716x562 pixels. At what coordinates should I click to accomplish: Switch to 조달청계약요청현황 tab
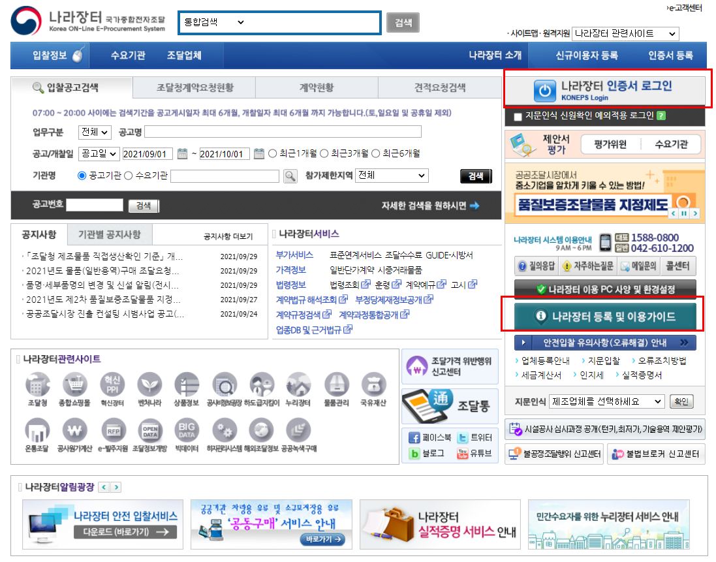pos(195,87)
